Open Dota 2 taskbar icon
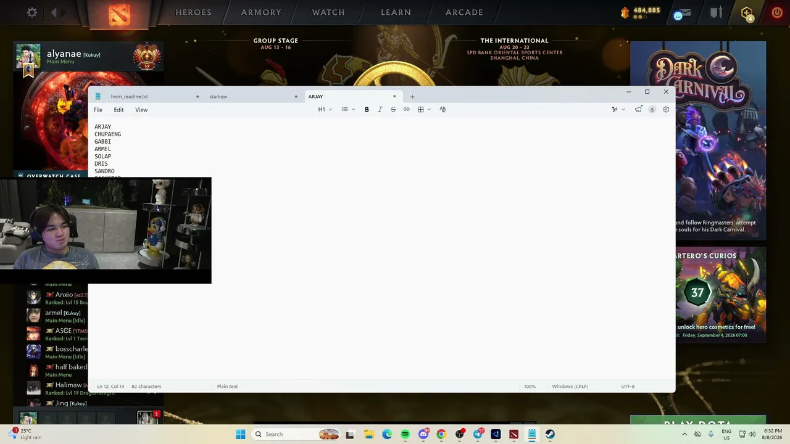Viewport: 790px width, 444px height. coord(513,434)
